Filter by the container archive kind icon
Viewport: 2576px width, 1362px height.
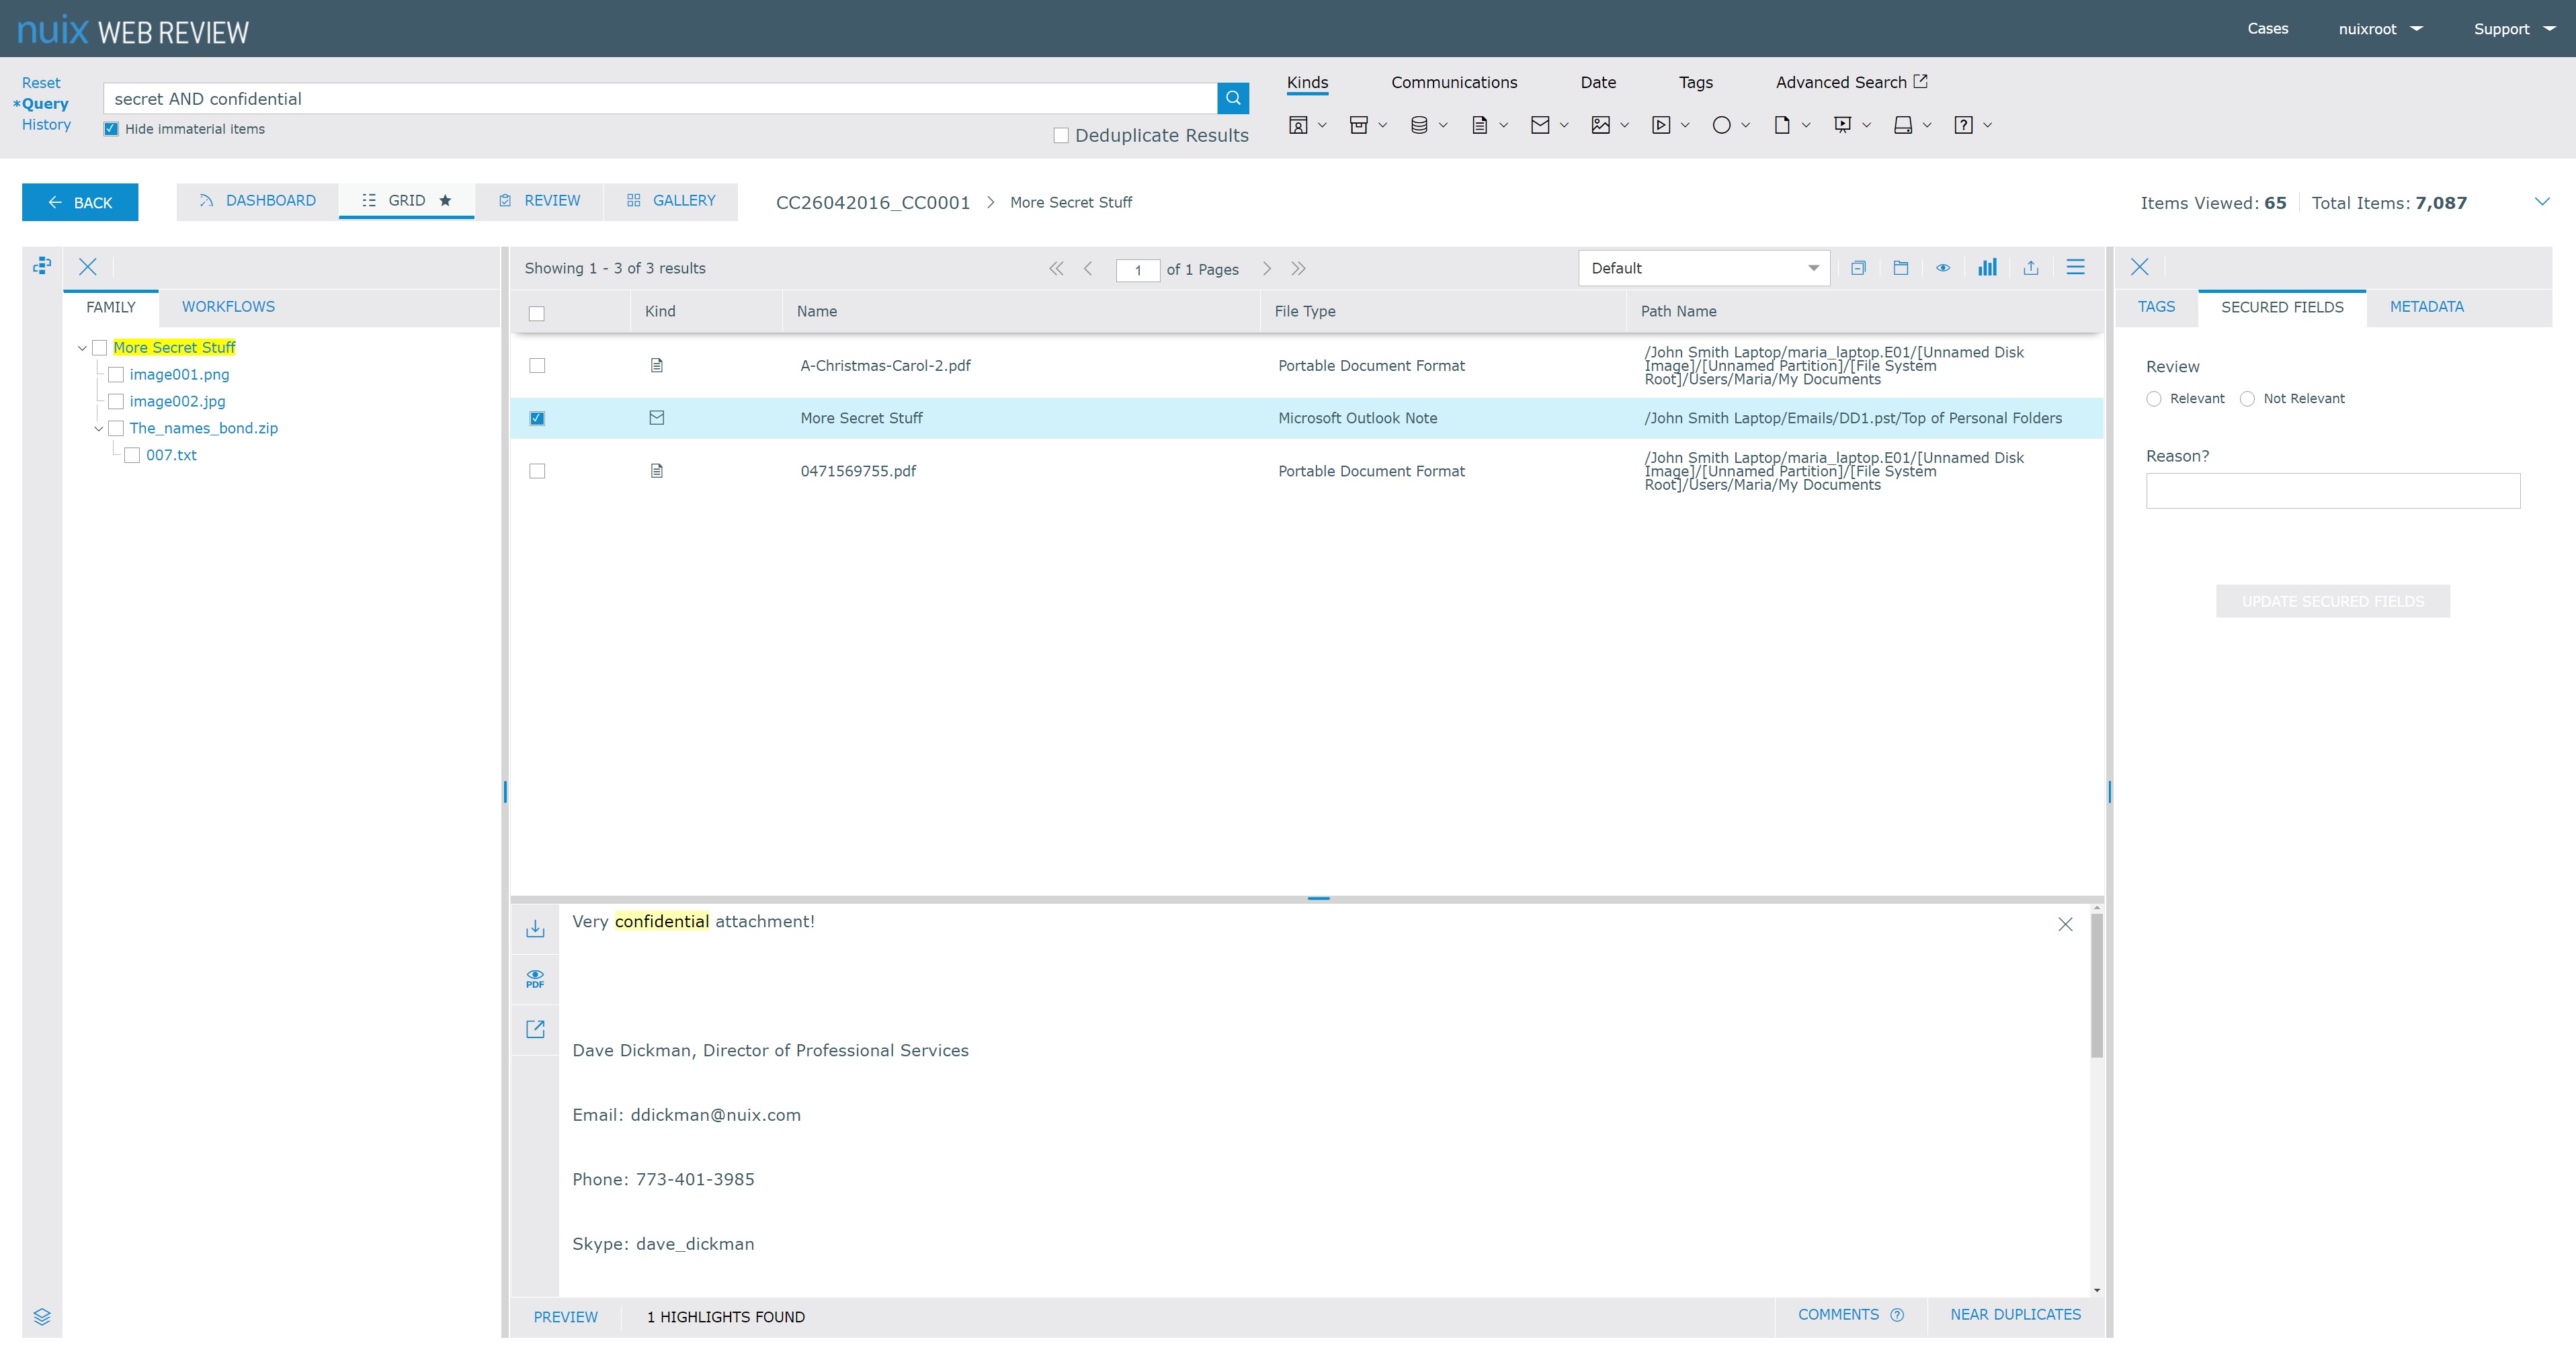(1358, 125)
